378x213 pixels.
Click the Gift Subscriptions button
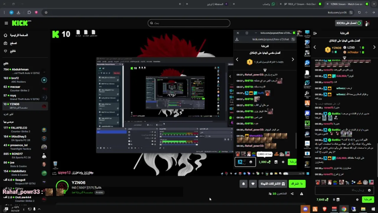click(x=273, y=184)
